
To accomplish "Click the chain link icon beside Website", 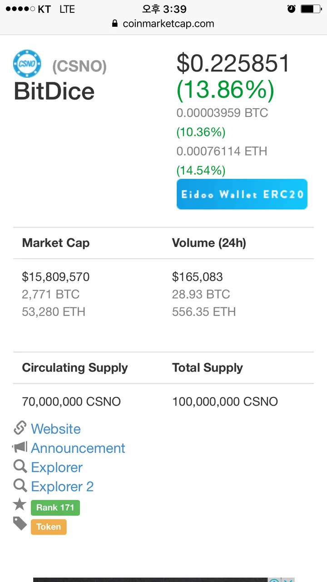I will point(20,428).
